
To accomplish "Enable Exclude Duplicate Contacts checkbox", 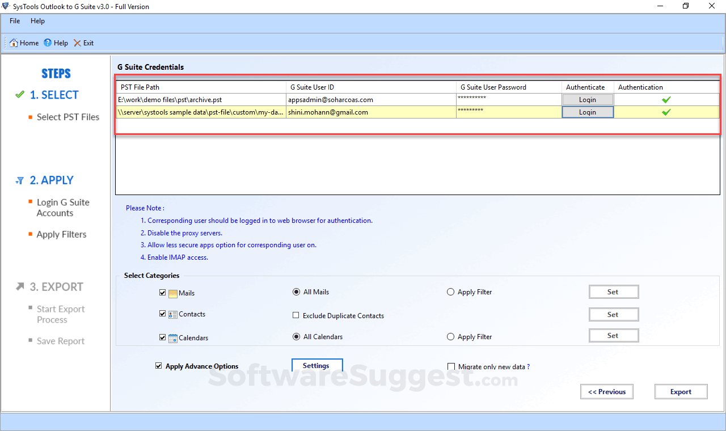I will pos(296,315).
